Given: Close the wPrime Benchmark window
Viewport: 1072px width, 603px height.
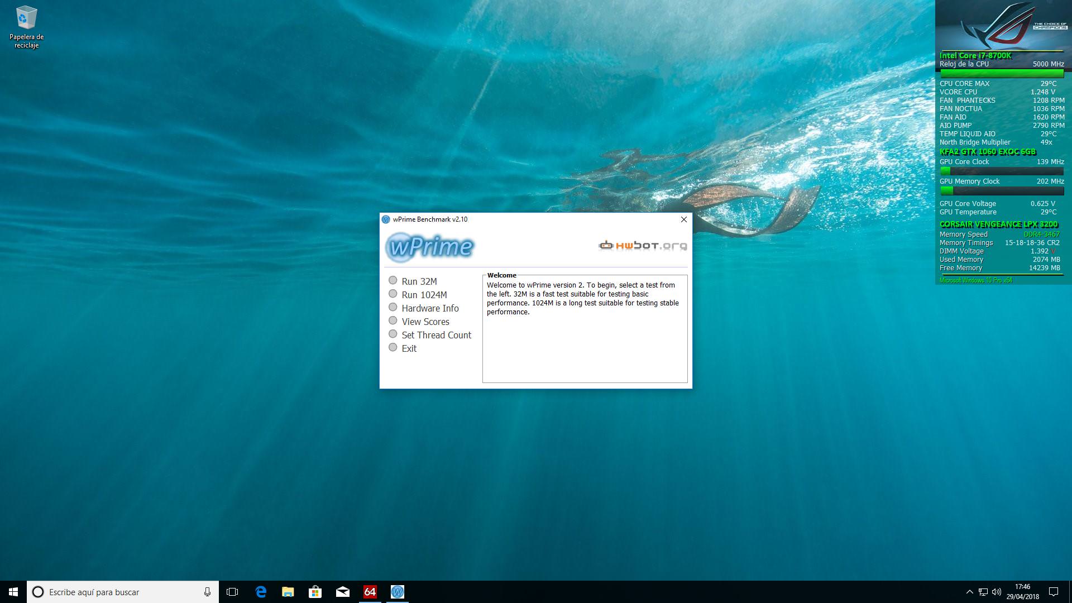Looking at the screenshot, I should coord(683,219).
